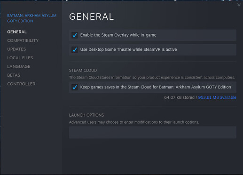Viewport: 243px width, 175px height.
Task: Close the game properties window
Action: (239, 5)
